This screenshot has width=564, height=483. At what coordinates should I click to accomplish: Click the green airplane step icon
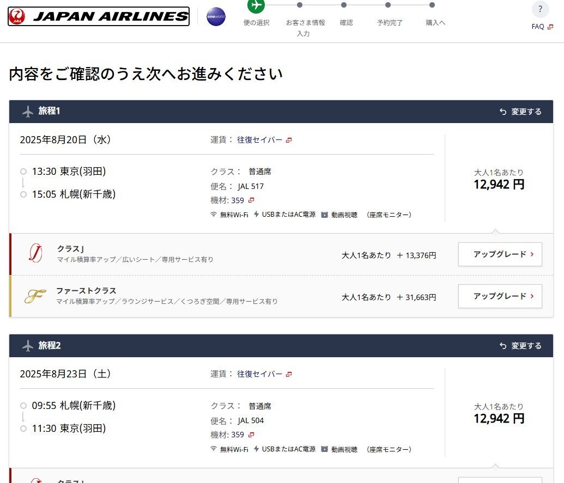[x=256, y=5]
